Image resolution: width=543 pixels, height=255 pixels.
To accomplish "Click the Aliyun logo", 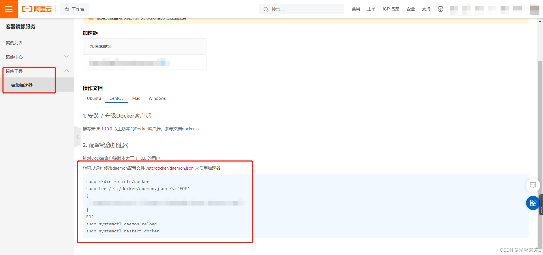I will click(x=37, y=9).
